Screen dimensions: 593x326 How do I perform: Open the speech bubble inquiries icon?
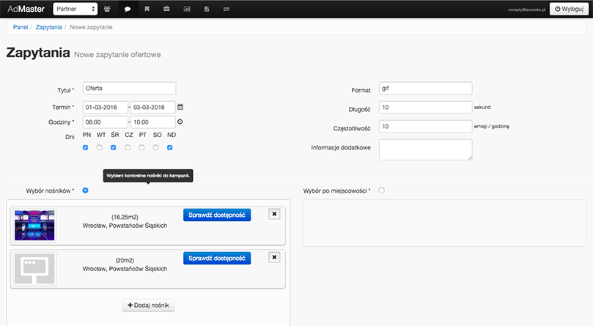pos(128,9)
